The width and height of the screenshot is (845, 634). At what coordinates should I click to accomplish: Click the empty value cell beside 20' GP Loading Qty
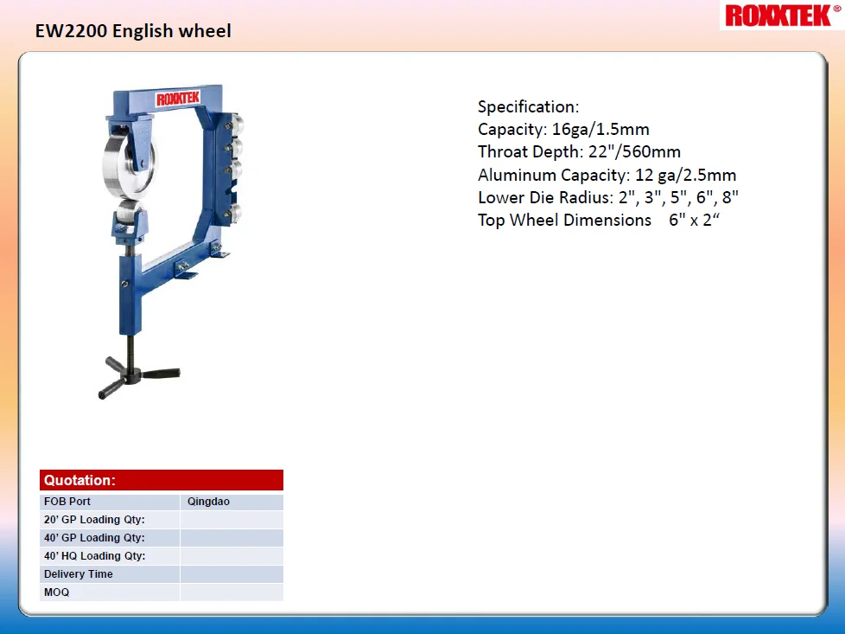[x=232, y=520]
